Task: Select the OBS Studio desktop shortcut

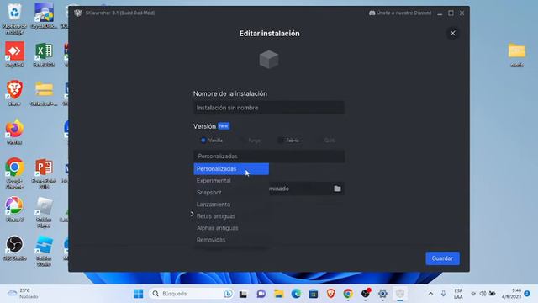Action: [14, 248]
